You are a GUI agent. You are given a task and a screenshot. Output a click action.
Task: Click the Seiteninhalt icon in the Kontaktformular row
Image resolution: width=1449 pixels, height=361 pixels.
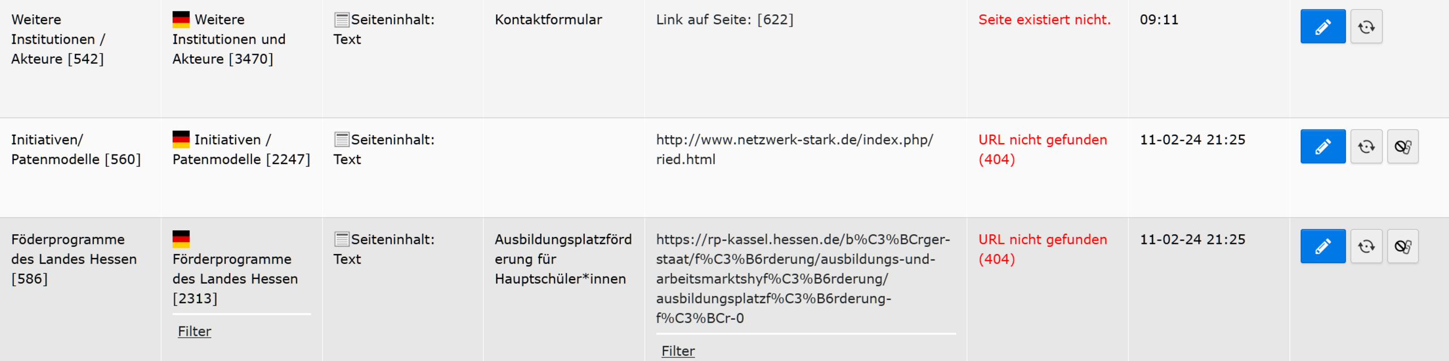(x=342, y=20)
